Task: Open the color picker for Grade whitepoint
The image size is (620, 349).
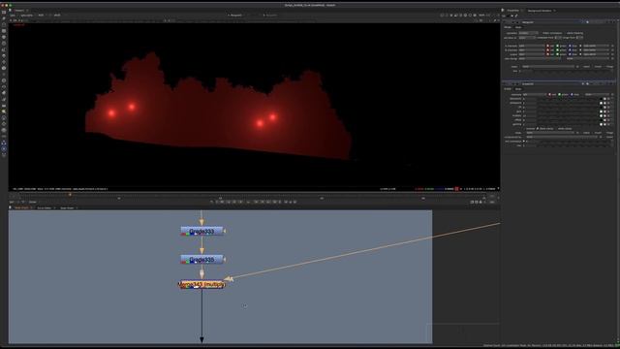Action: pos(604,104)
